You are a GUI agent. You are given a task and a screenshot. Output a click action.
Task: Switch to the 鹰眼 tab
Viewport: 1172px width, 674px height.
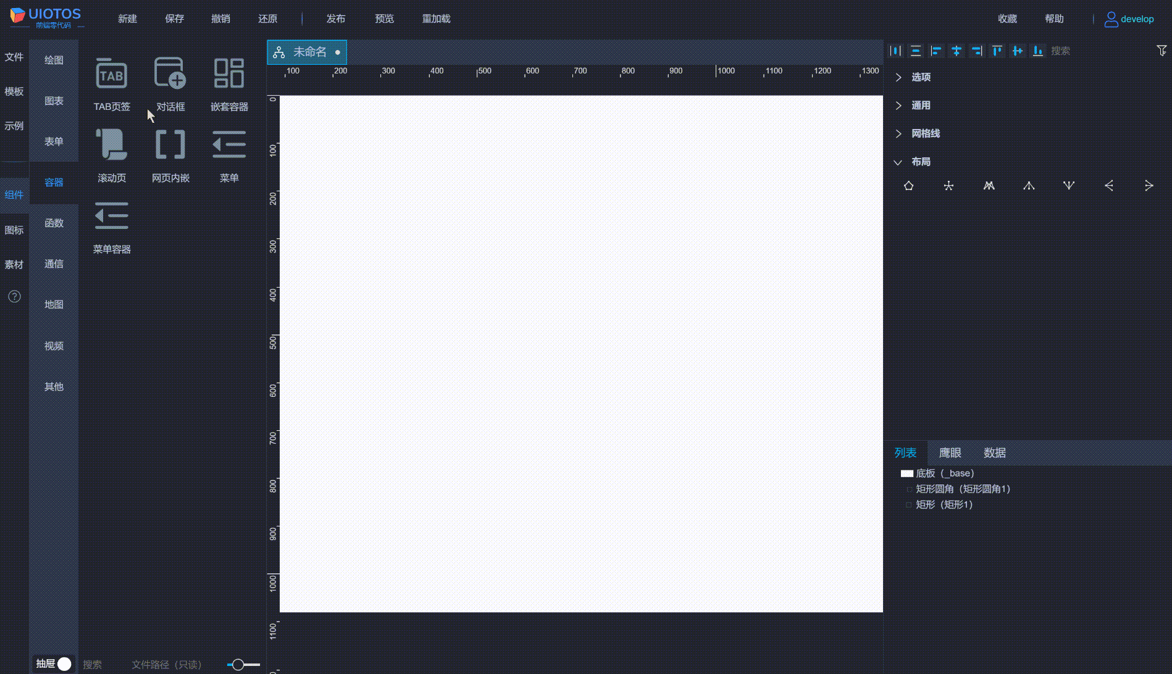[x=950, y=453]
